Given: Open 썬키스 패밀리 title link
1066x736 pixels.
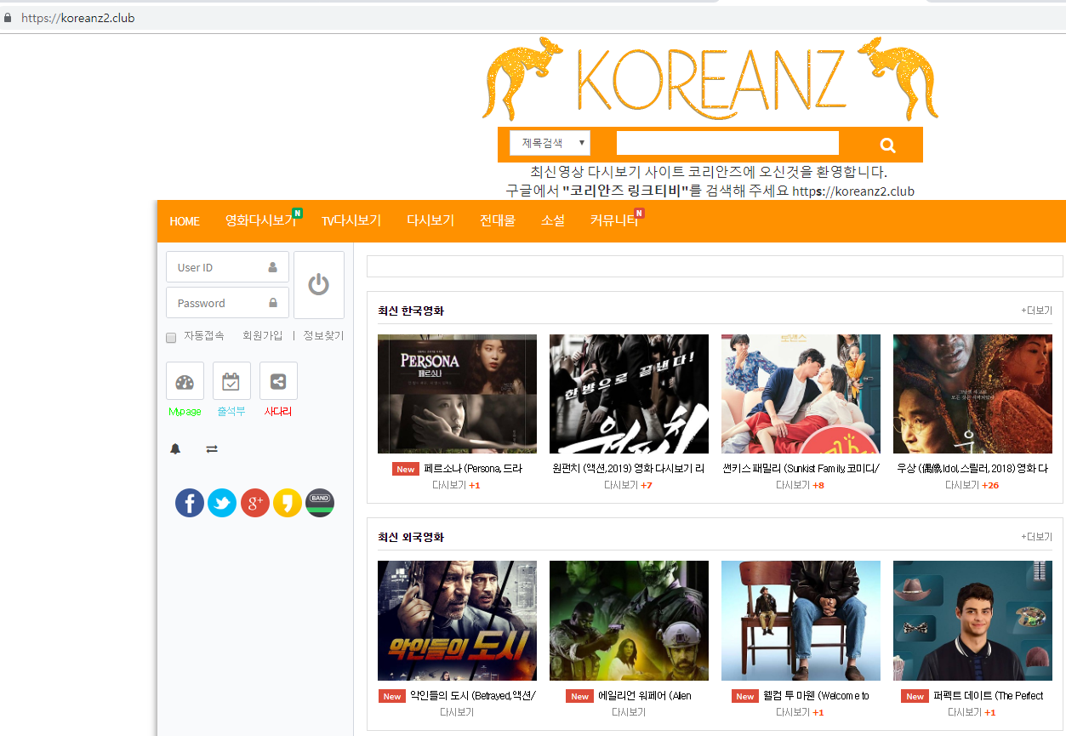Looking at the screenshot, I should (801, 469).
